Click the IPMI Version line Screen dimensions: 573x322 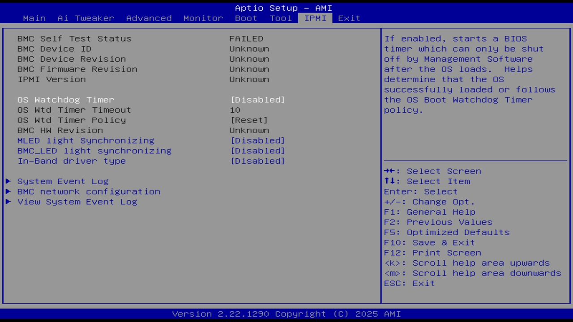point(51,79)
